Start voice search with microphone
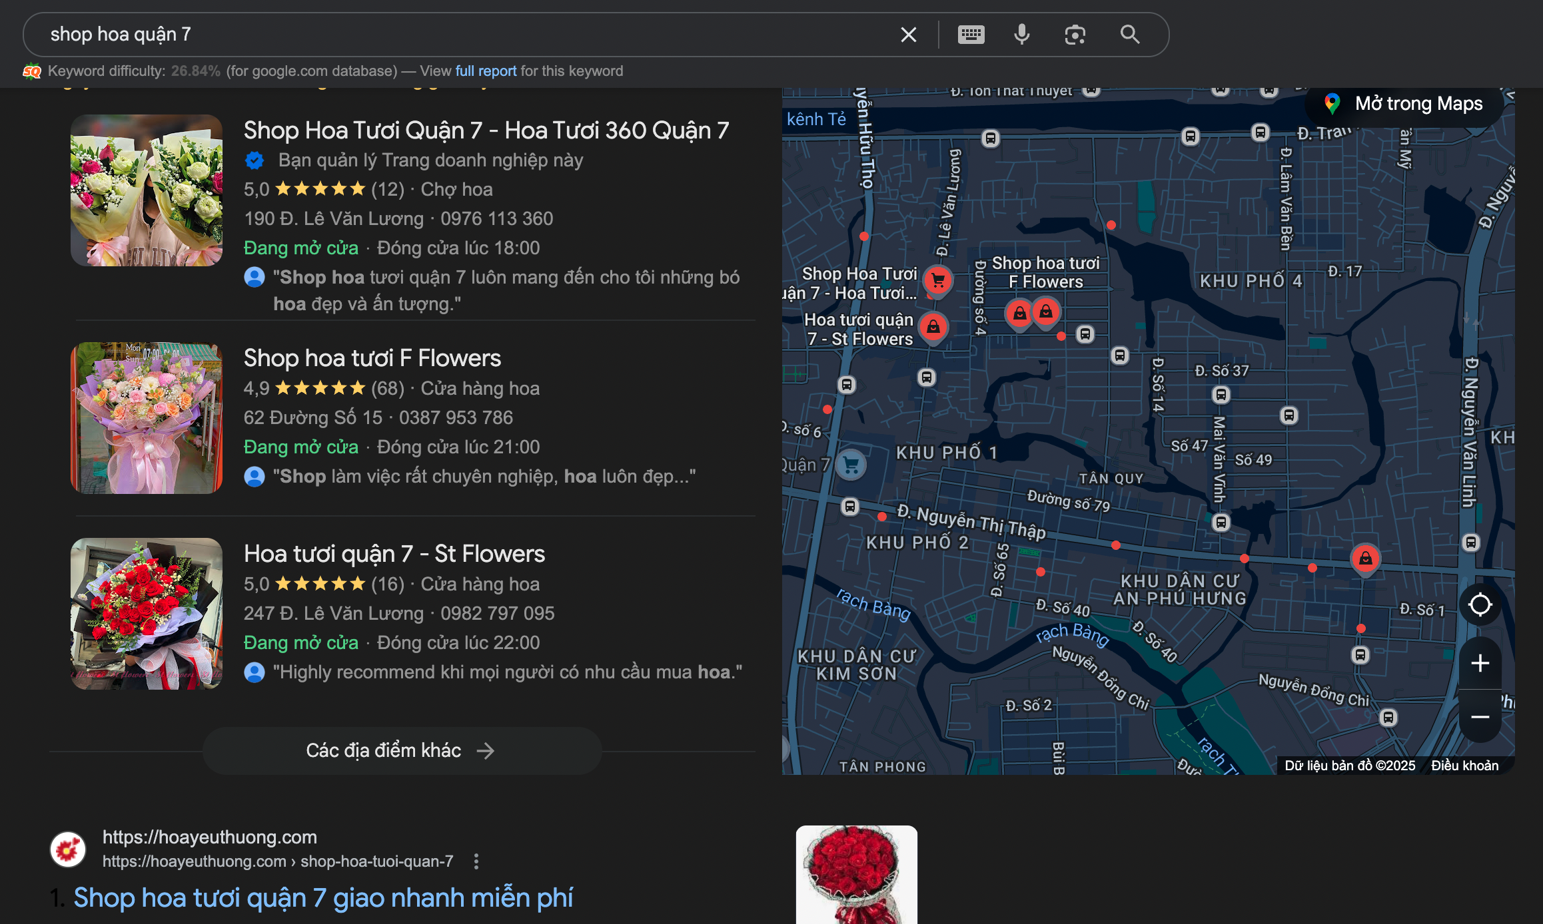The height and width of the screenshot is (924, 1543). click(x=1021, y=35)
